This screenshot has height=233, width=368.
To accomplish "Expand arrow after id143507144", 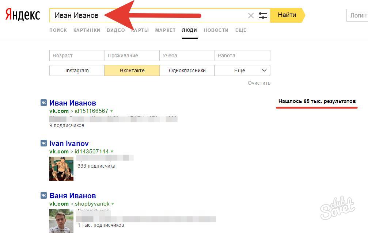I will click(112, 152).
